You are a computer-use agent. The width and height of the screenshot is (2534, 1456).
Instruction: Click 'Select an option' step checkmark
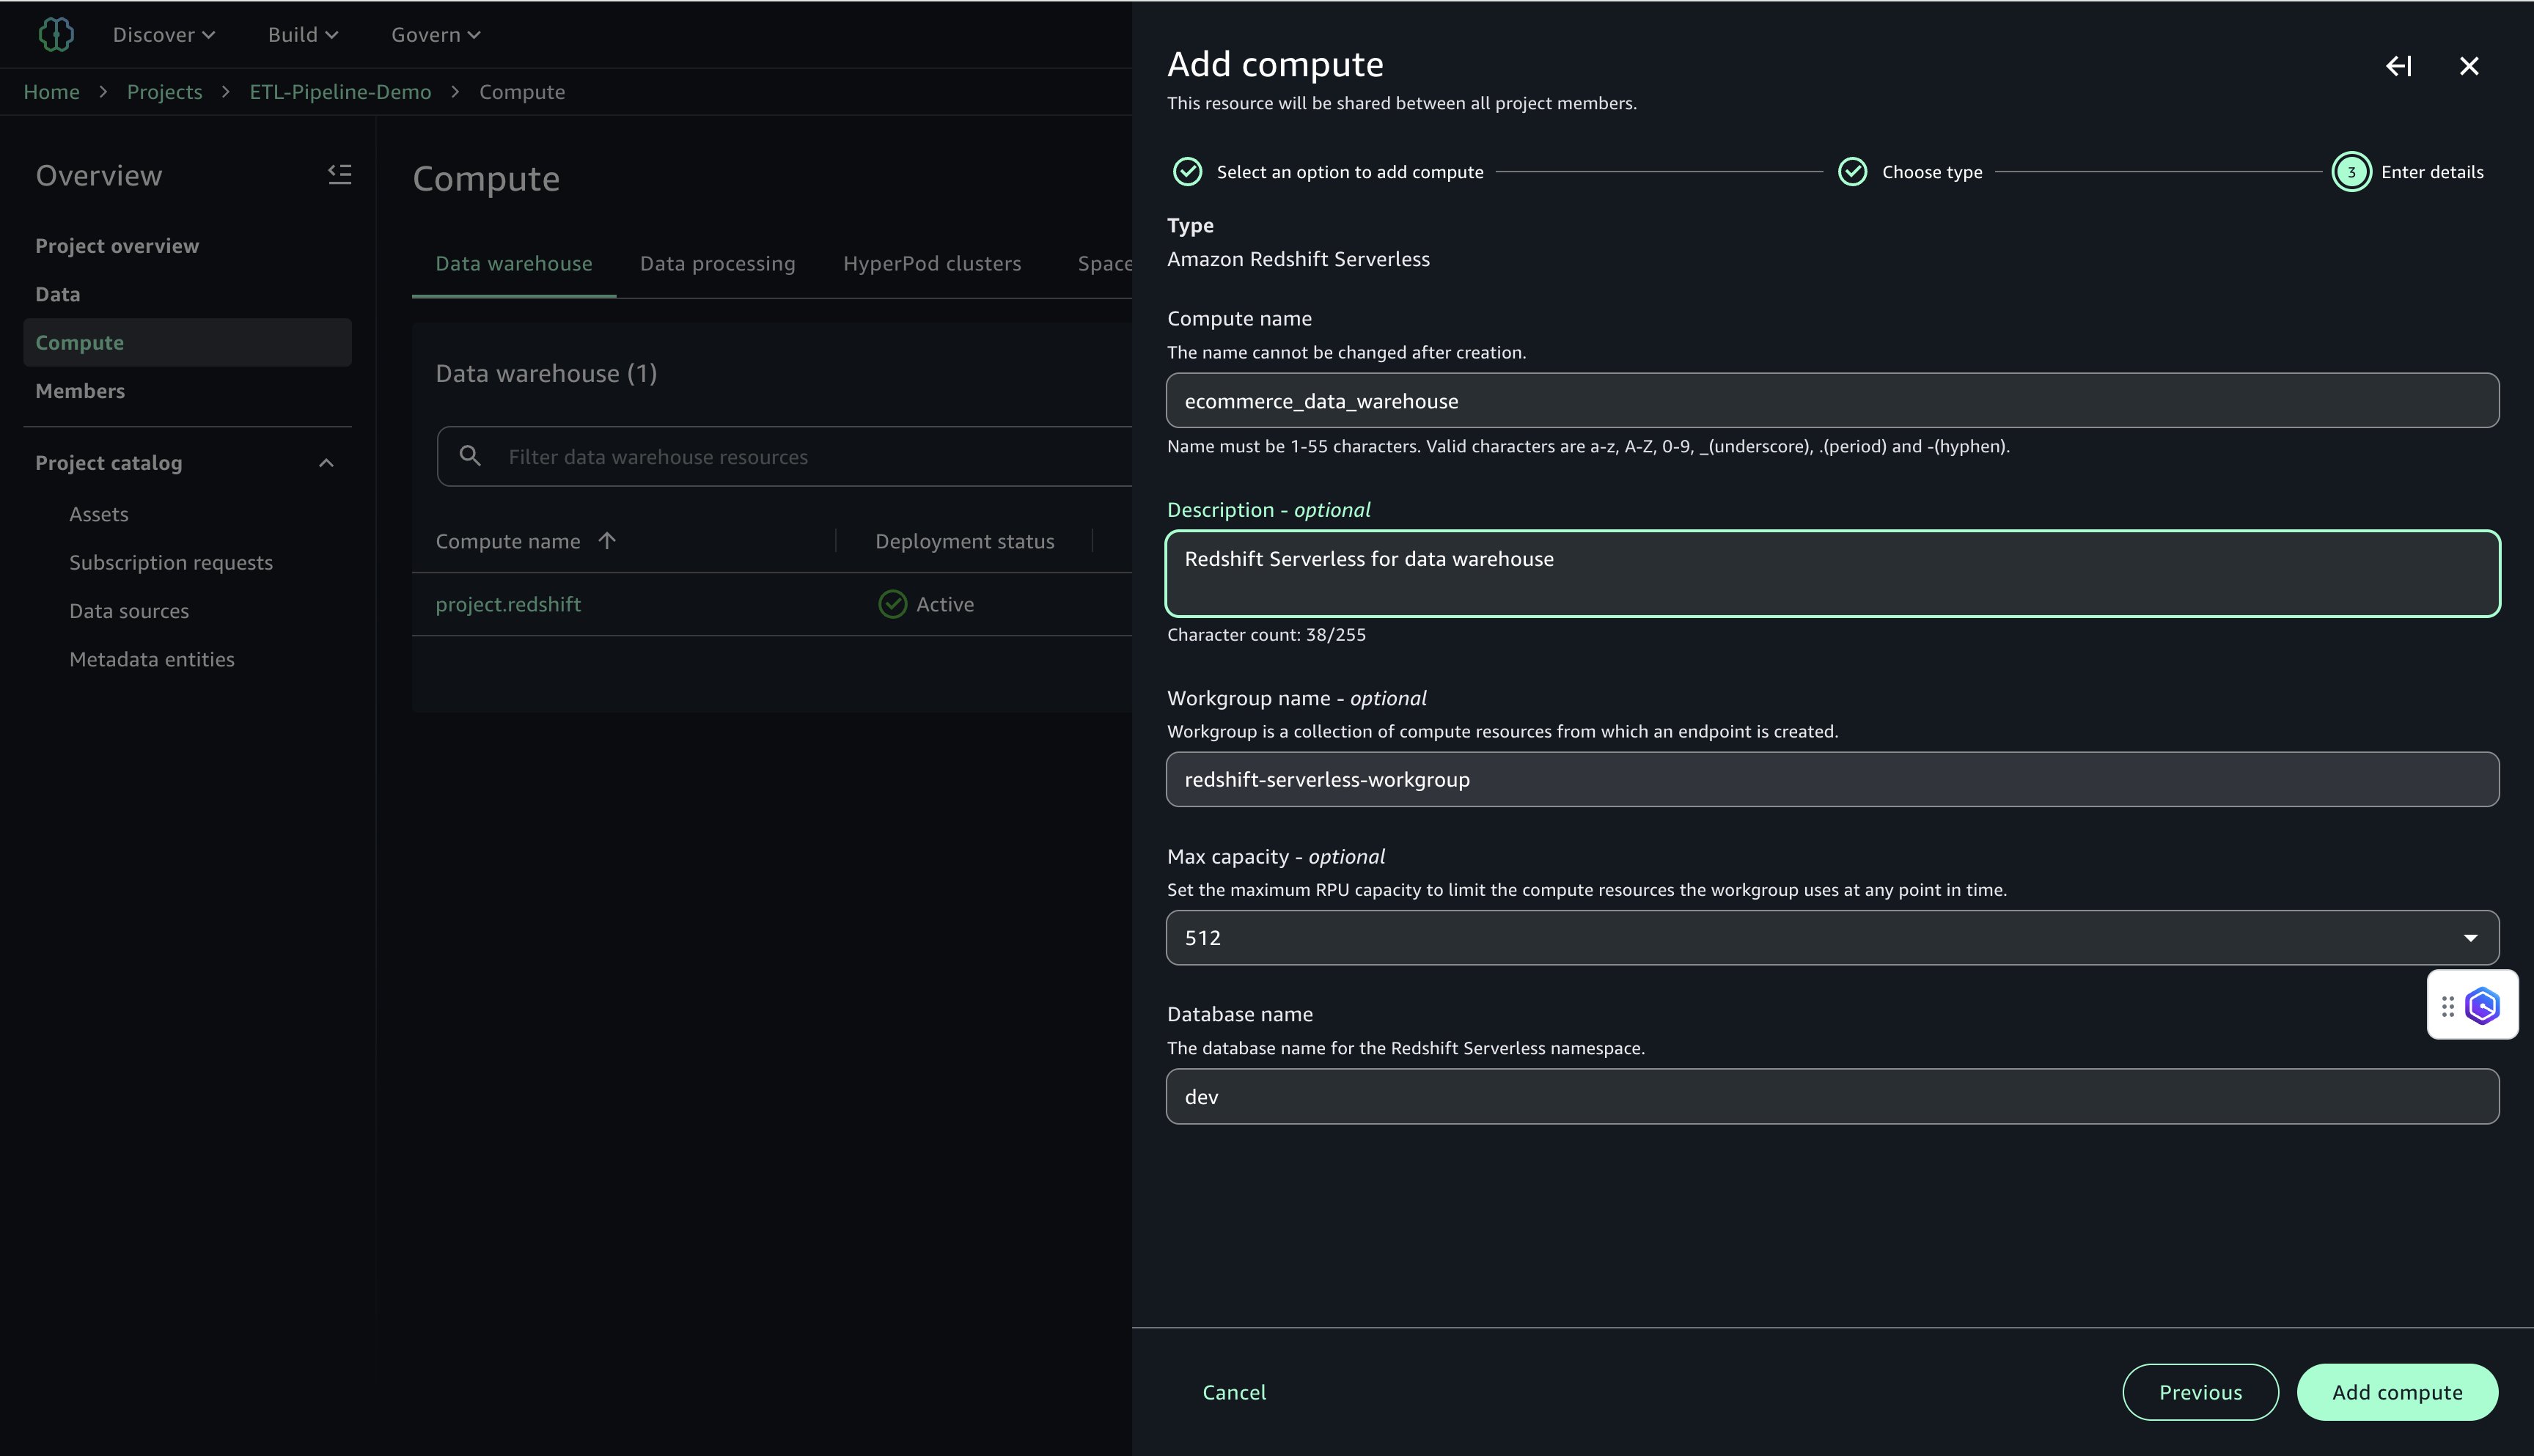1187,172
